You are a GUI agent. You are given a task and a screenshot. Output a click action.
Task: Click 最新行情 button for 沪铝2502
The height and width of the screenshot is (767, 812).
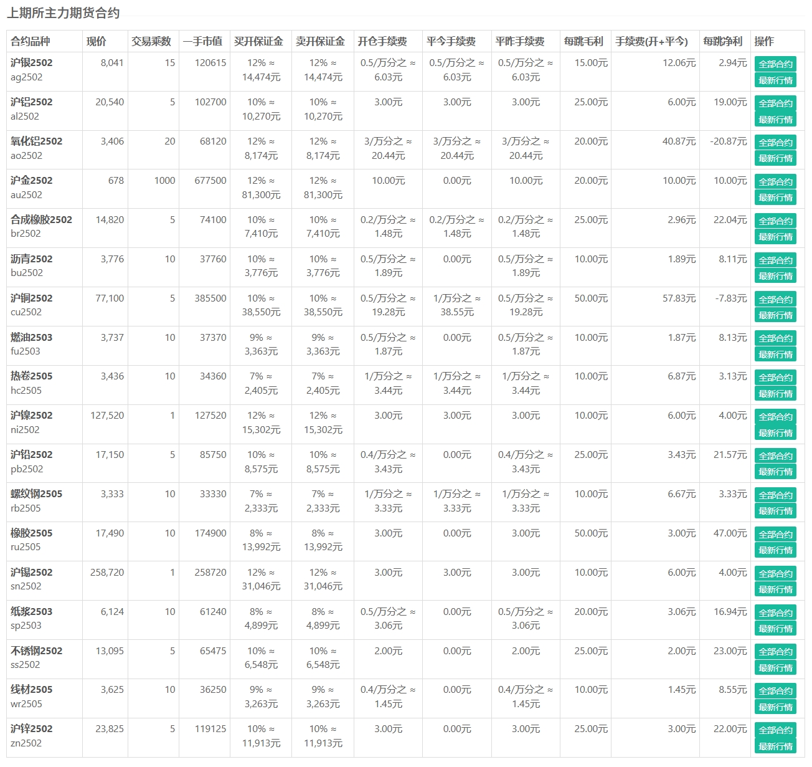pos(775,120)
